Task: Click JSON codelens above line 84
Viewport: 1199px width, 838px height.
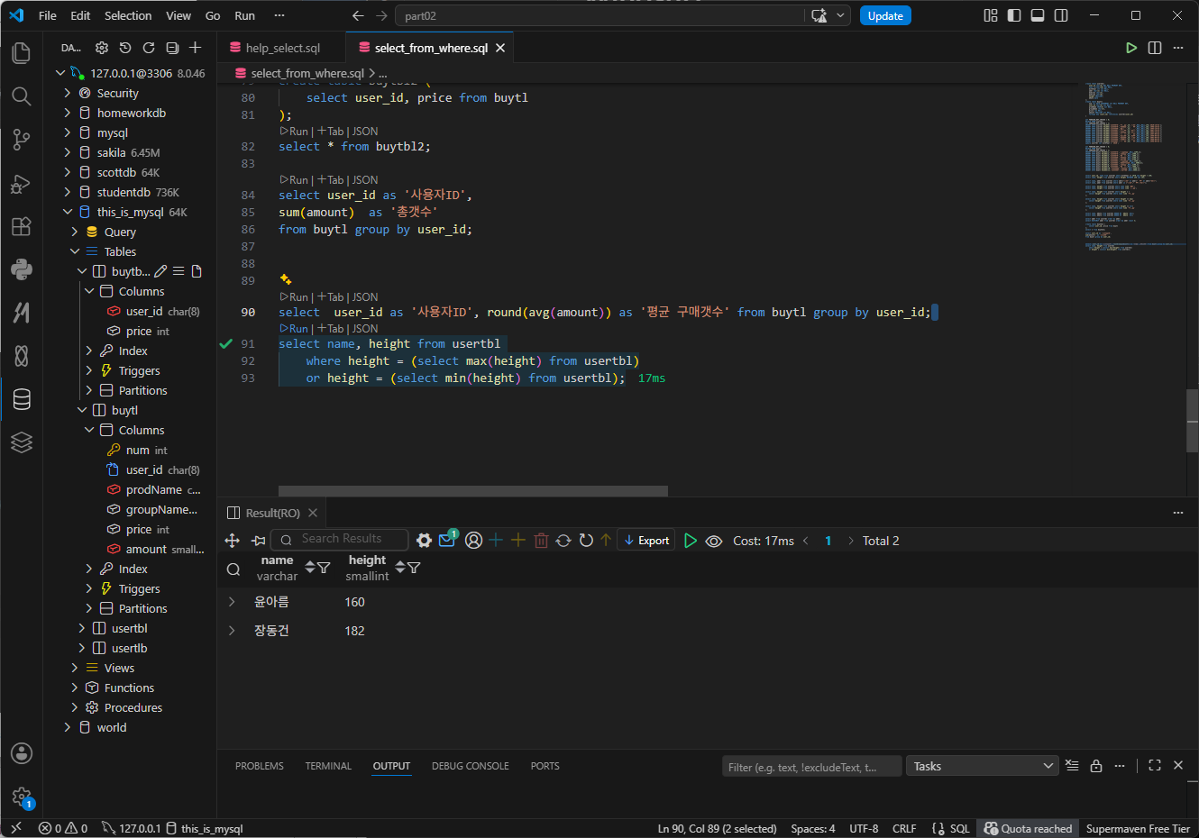Action: [365, 180]
